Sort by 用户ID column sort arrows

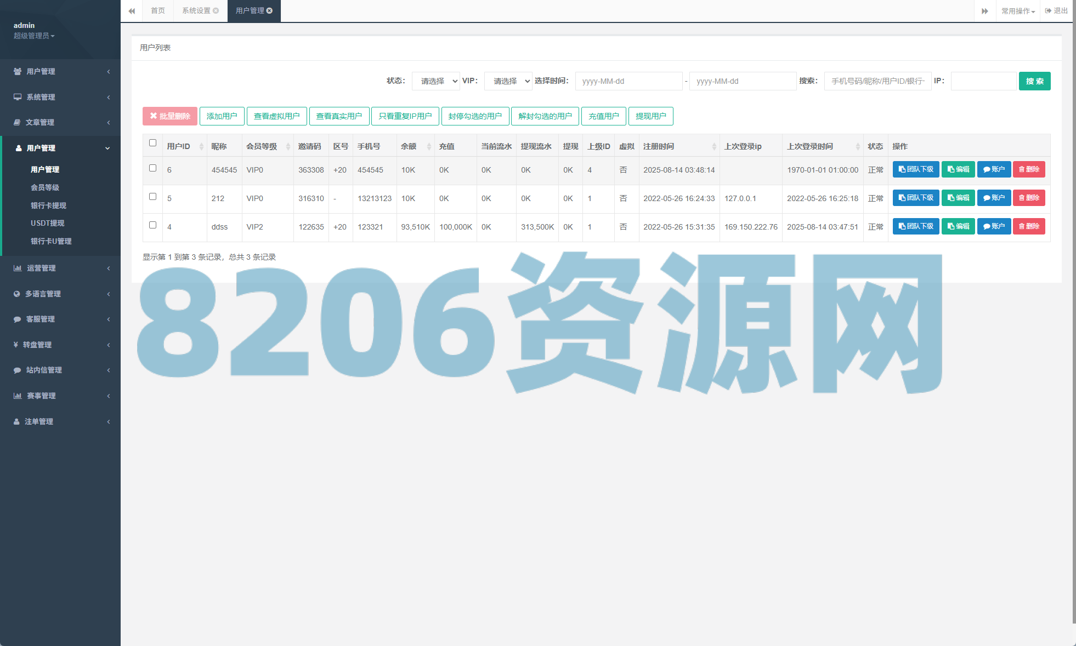pyautogui.click(x=201, y=146)
